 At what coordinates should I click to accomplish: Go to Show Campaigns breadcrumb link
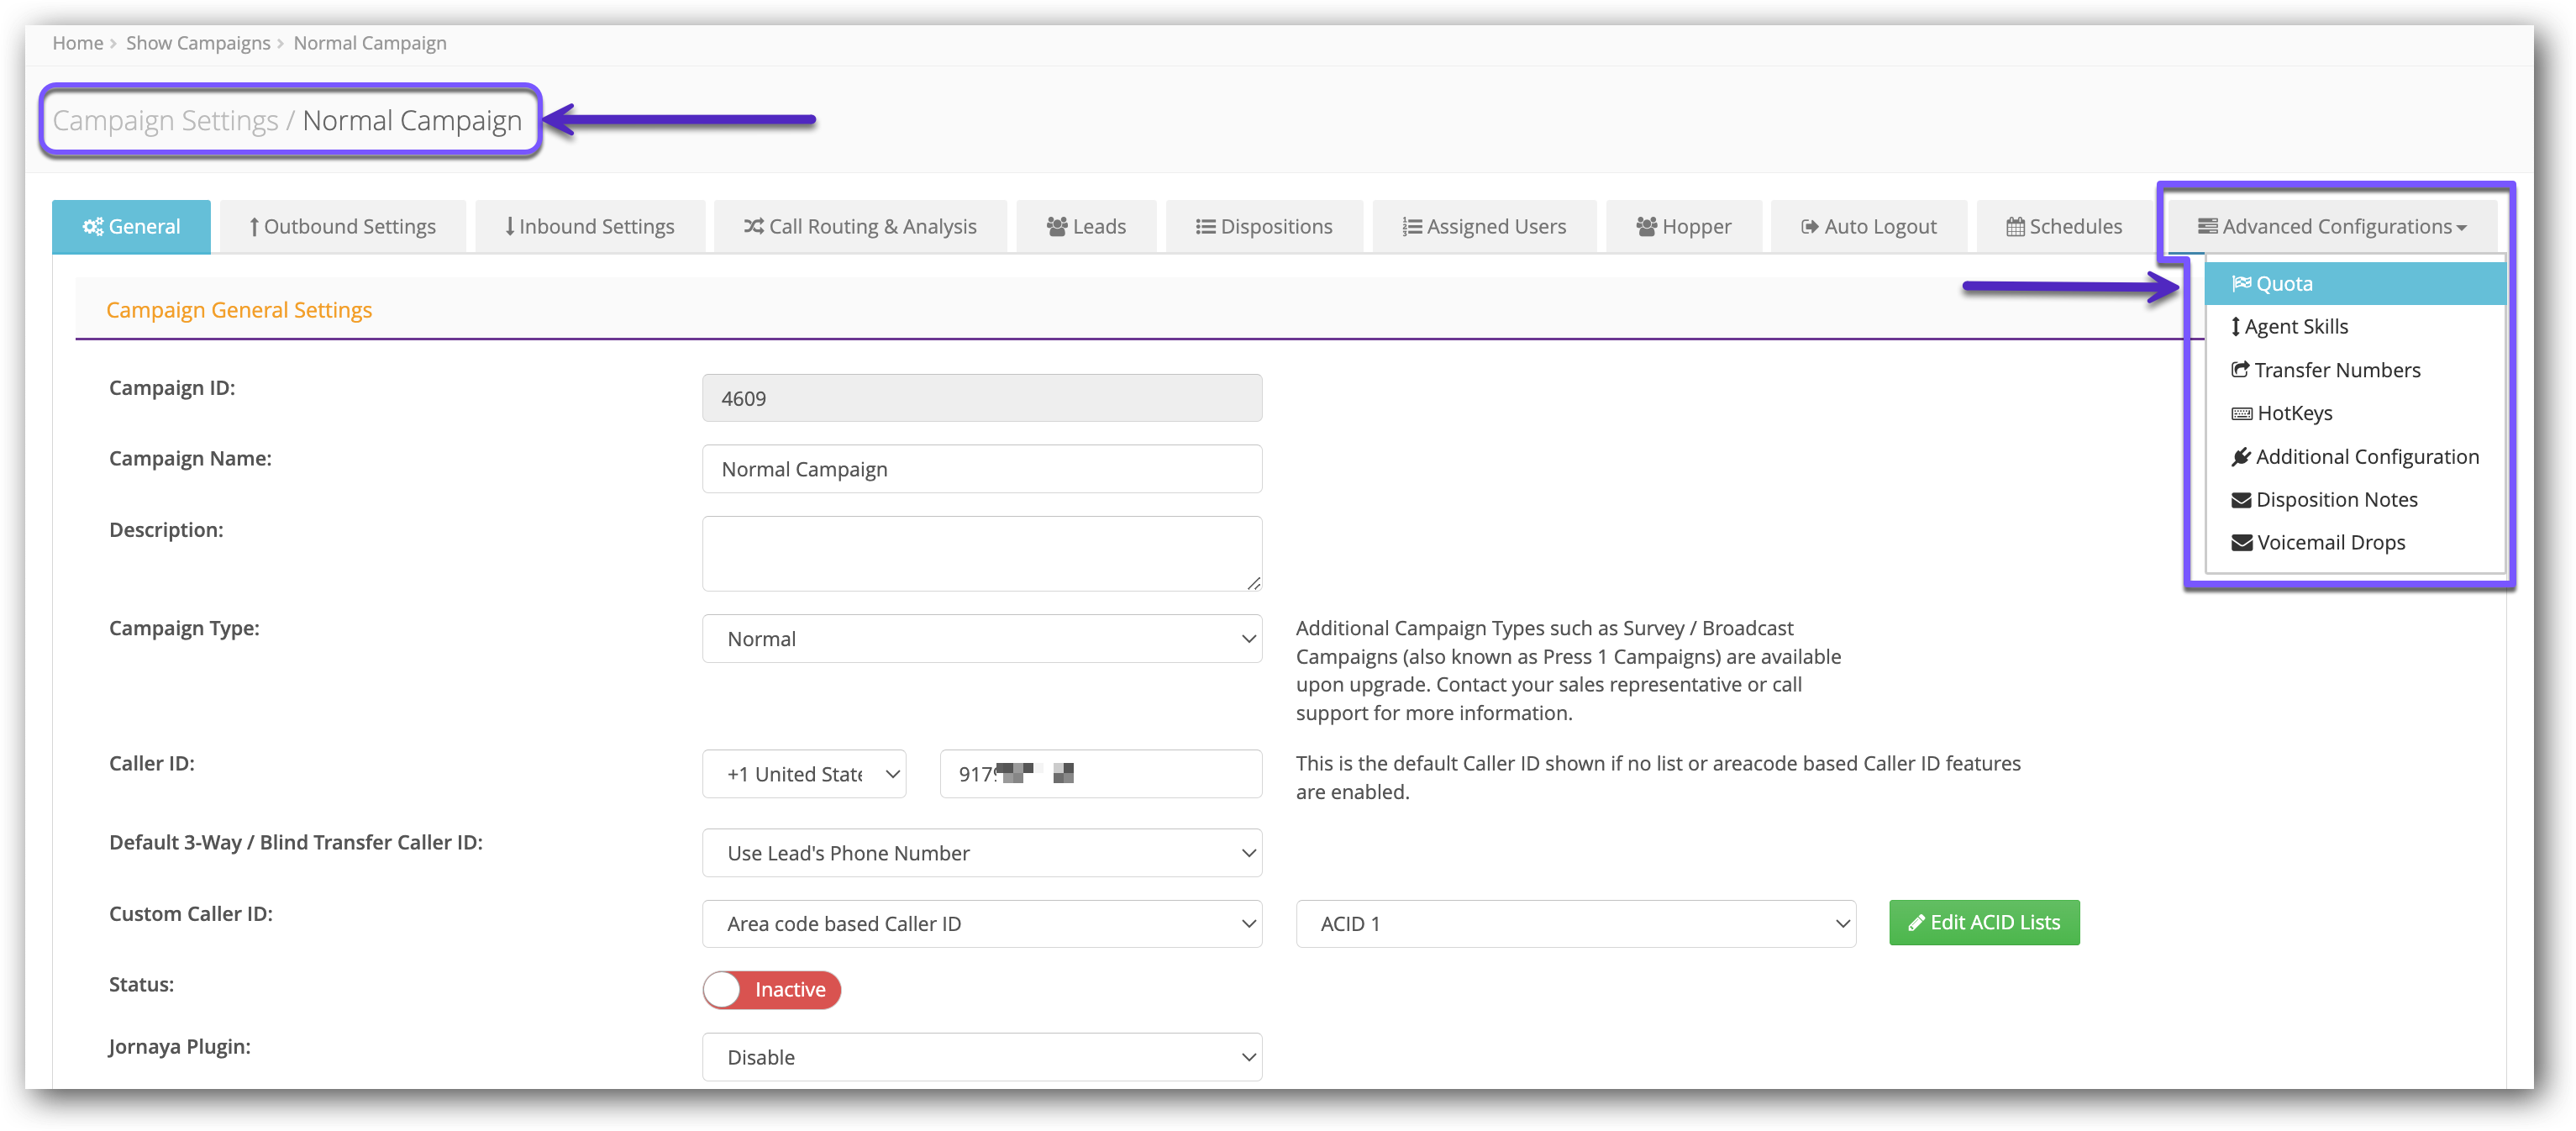click(x=198, y=43)
